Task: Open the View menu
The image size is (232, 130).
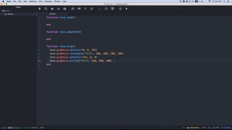Action: tap(25, 1)
